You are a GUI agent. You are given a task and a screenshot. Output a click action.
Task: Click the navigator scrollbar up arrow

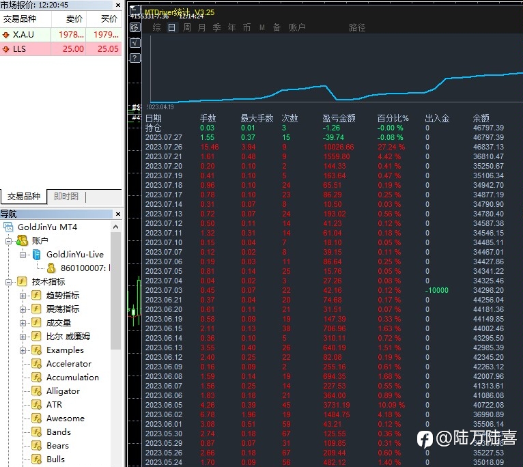click(116, 227)
